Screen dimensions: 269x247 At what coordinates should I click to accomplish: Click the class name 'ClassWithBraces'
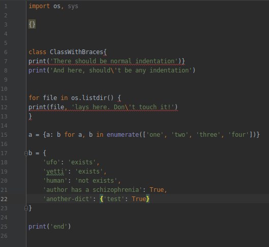pyautogui.click(x=76, y=52)
